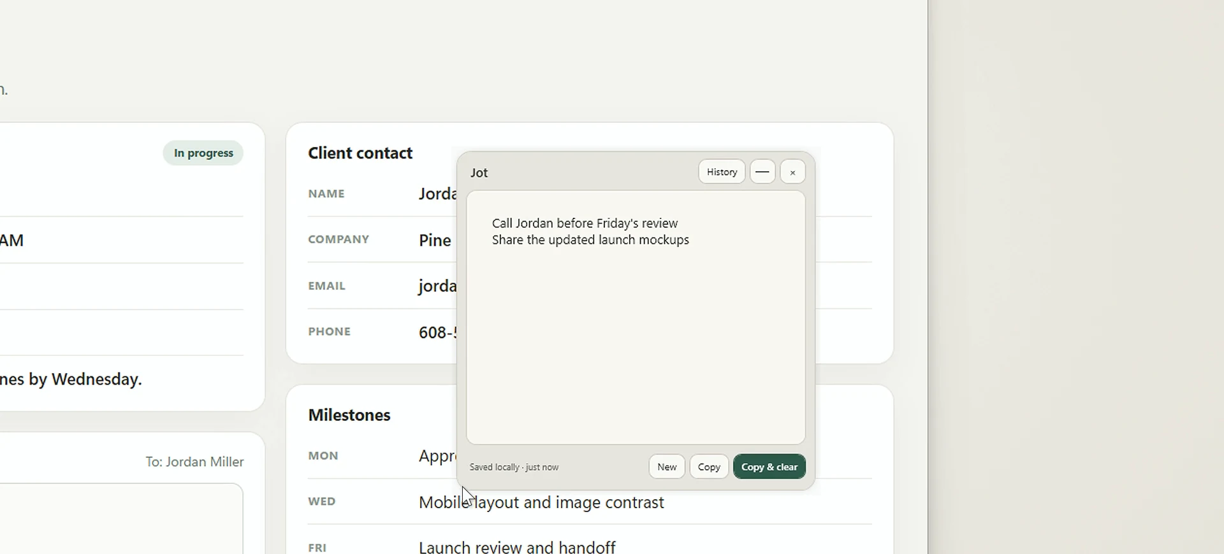Copy the Jot note text
Image resolution: width=1224 pixels, height=554 pixels.
click(x=709, y=467)
